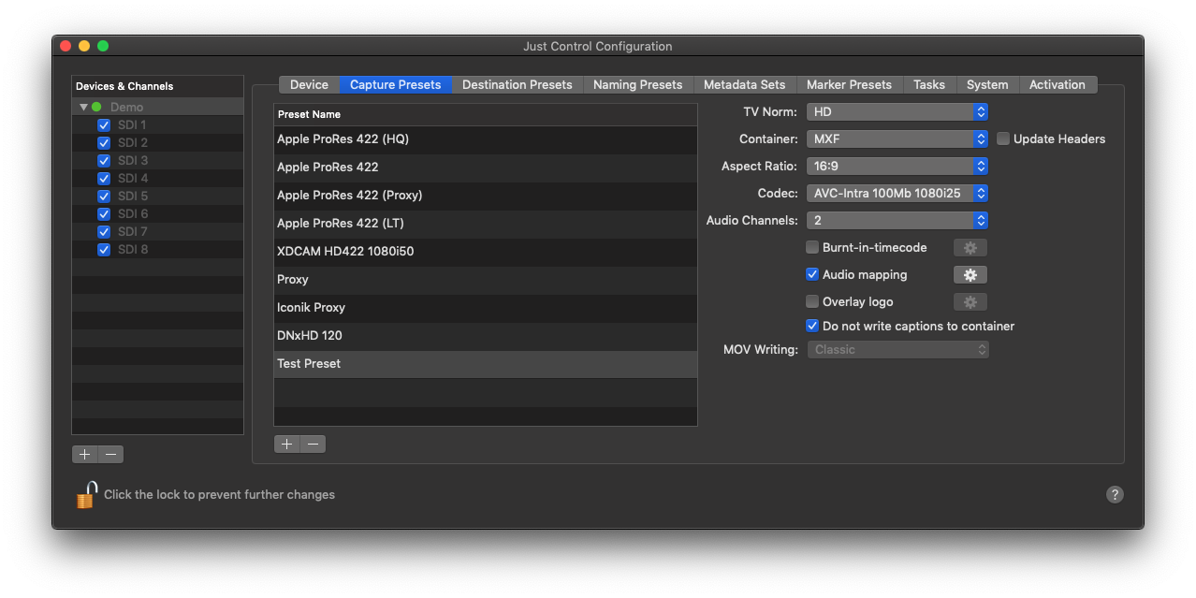Click the Devices & Channels header
1196x598 pixels.
pos(157,86)
